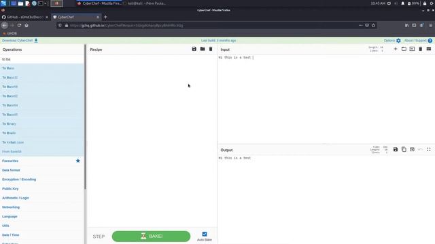435x244 pixels.
Task: Expand the Date / Time category
Action: click(42, 235)
